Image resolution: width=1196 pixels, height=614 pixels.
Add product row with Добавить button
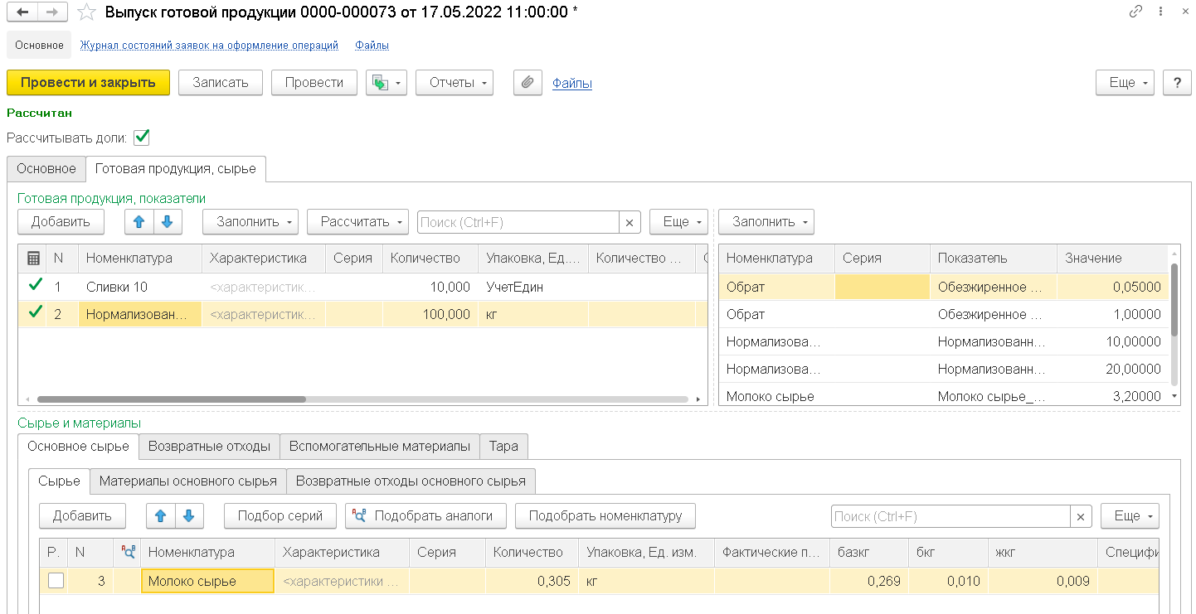coord(61,222)
